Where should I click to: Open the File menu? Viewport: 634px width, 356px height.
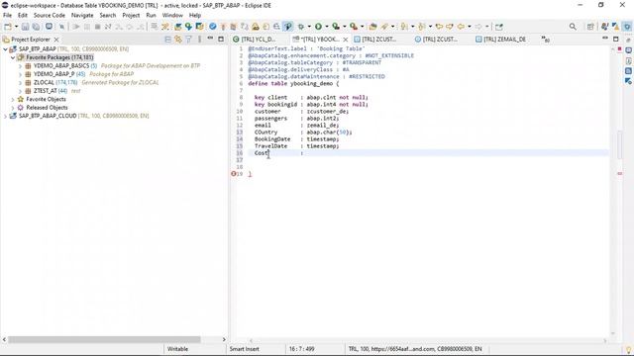point(7,15)
